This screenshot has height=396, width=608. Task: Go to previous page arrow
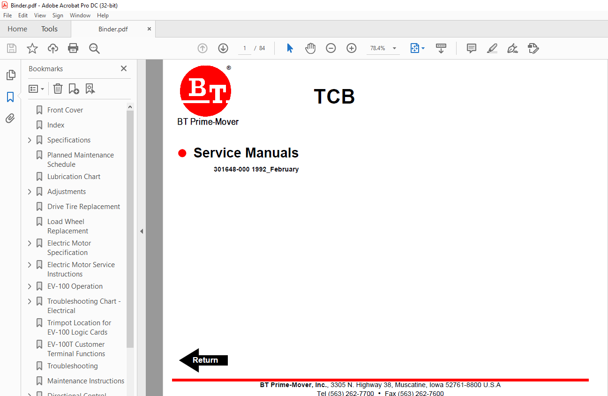tap(203, 48)
